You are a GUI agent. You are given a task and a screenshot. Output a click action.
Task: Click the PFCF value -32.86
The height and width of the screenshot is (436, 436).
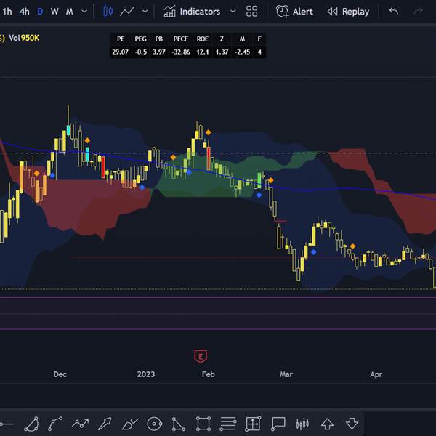point(181,52)
